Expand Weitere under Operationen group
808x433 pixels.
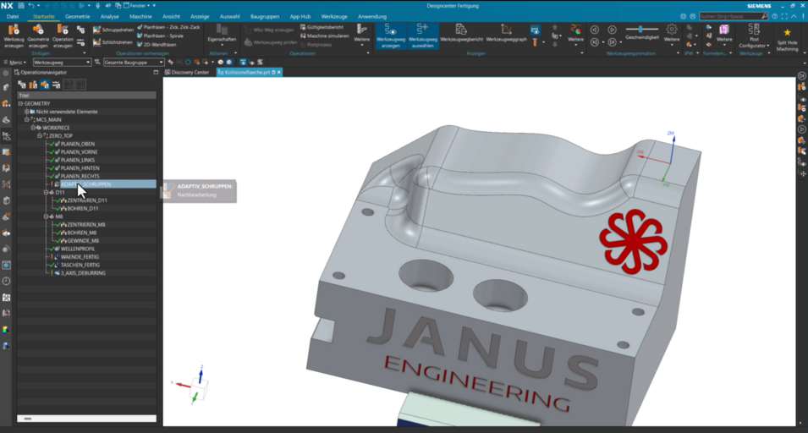pos(362,34)
